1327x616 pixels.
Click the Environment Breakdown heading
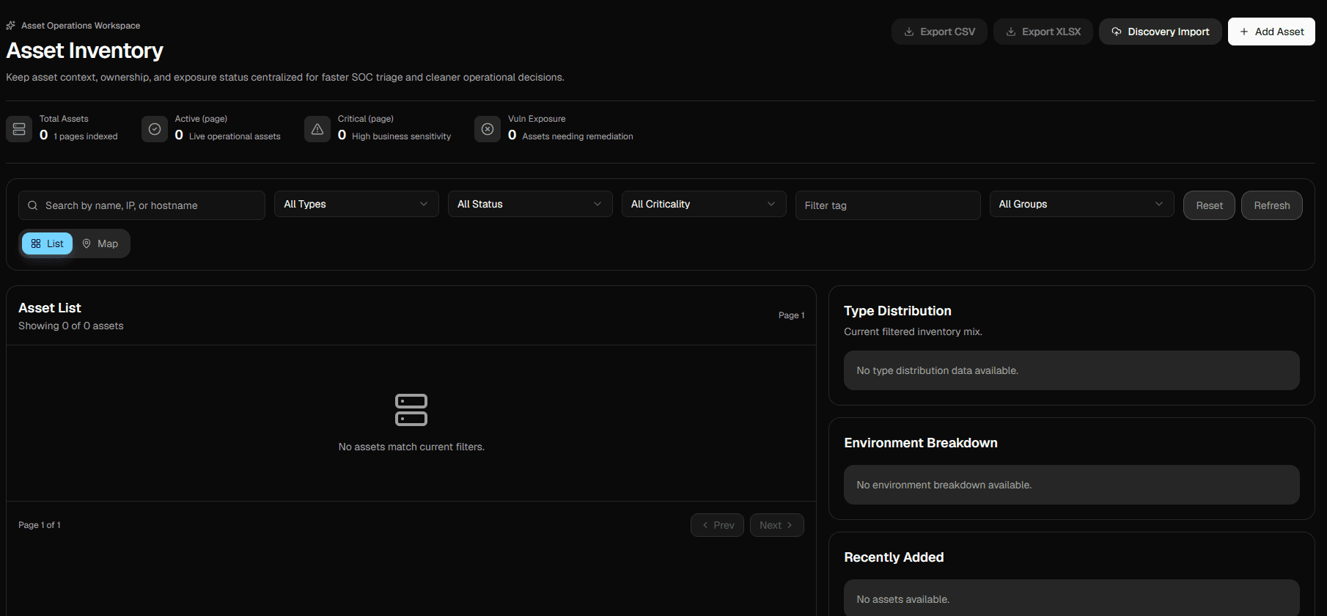921,443
